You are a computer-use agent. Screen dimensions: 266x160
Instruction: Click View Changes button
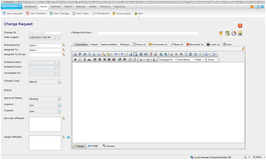[x=59, y=13]
